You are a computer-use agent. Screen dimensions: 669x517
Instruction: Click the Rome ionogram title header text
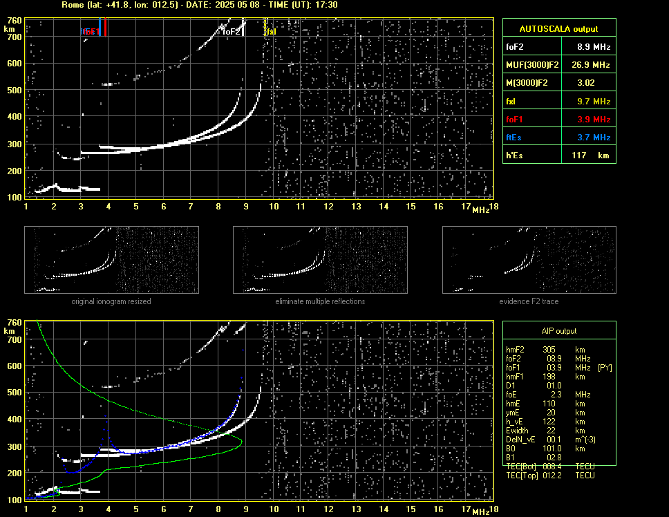(x=200, y=5)
